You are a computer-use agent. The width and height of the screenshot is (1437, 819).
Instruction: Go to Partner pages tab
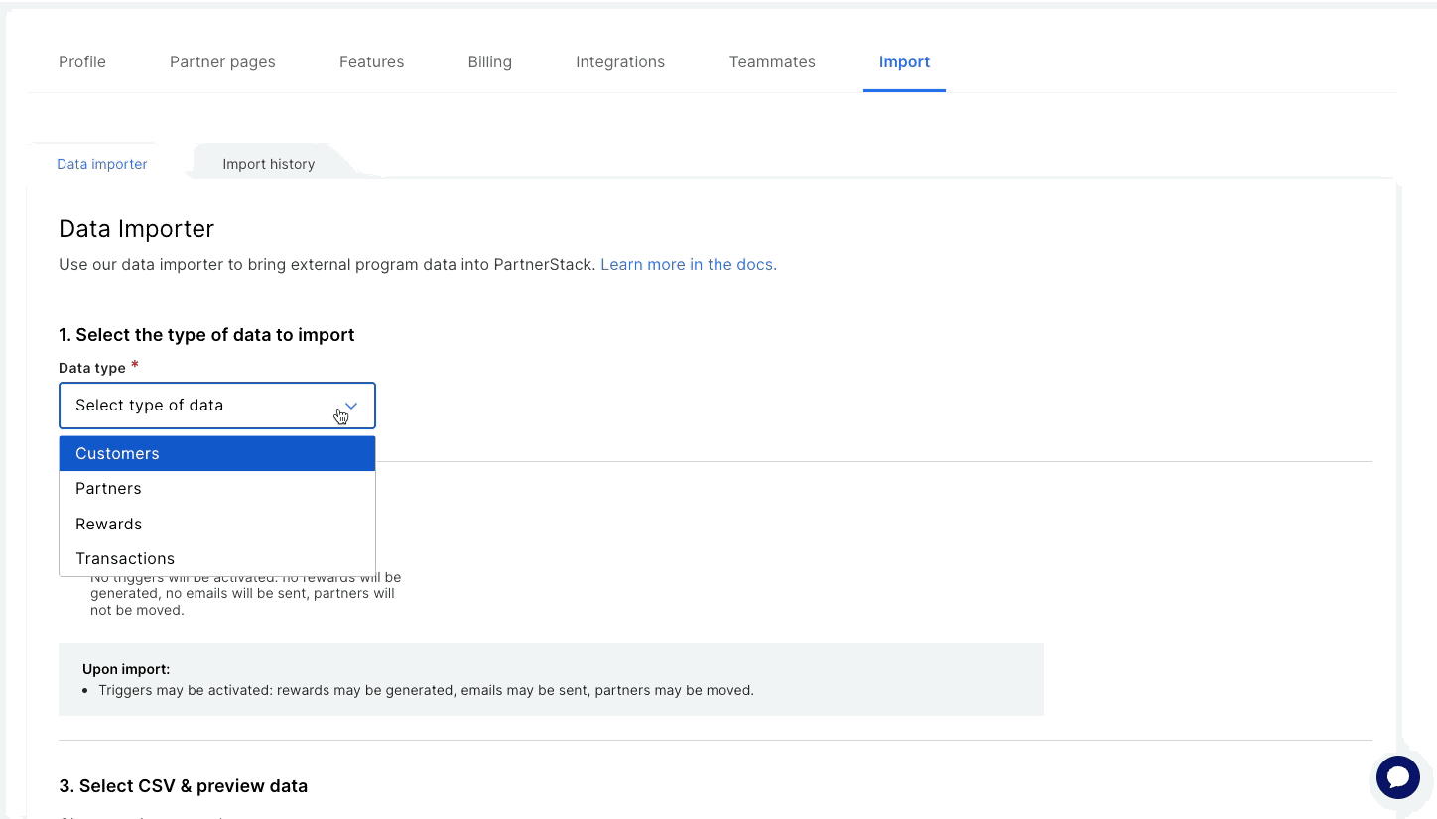point(222,61)
